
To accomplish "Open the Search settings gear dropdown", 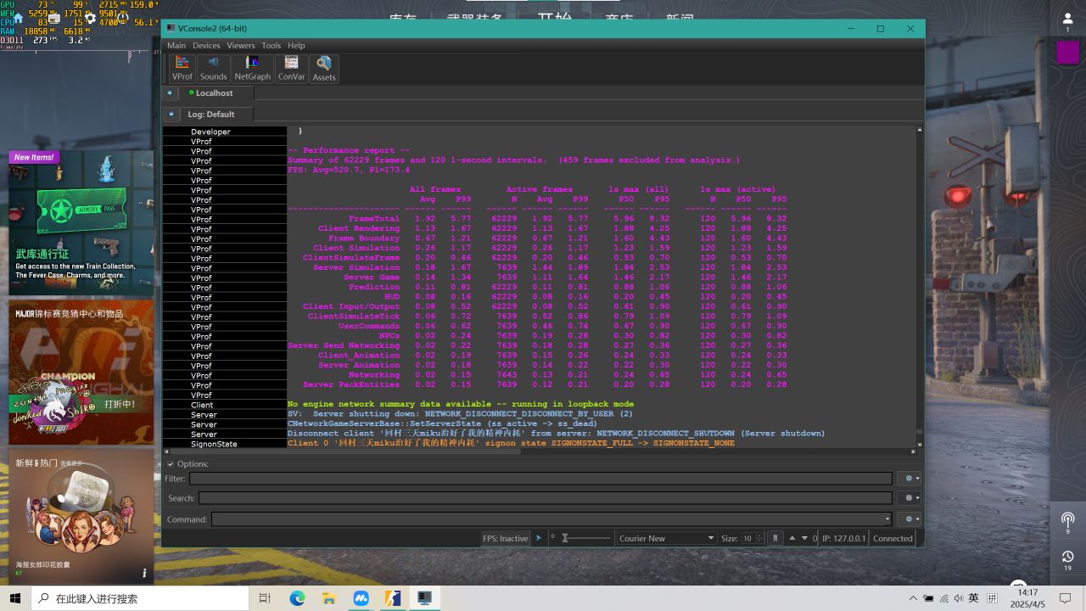I will (x=911, y=498).
